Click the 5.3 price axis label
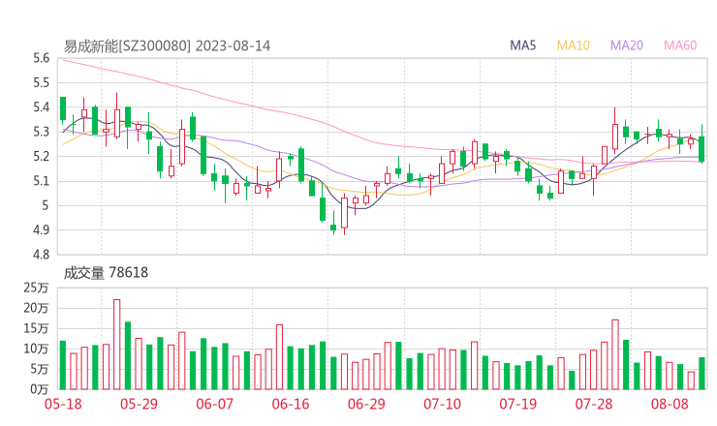717x426 pixels. 41,132
